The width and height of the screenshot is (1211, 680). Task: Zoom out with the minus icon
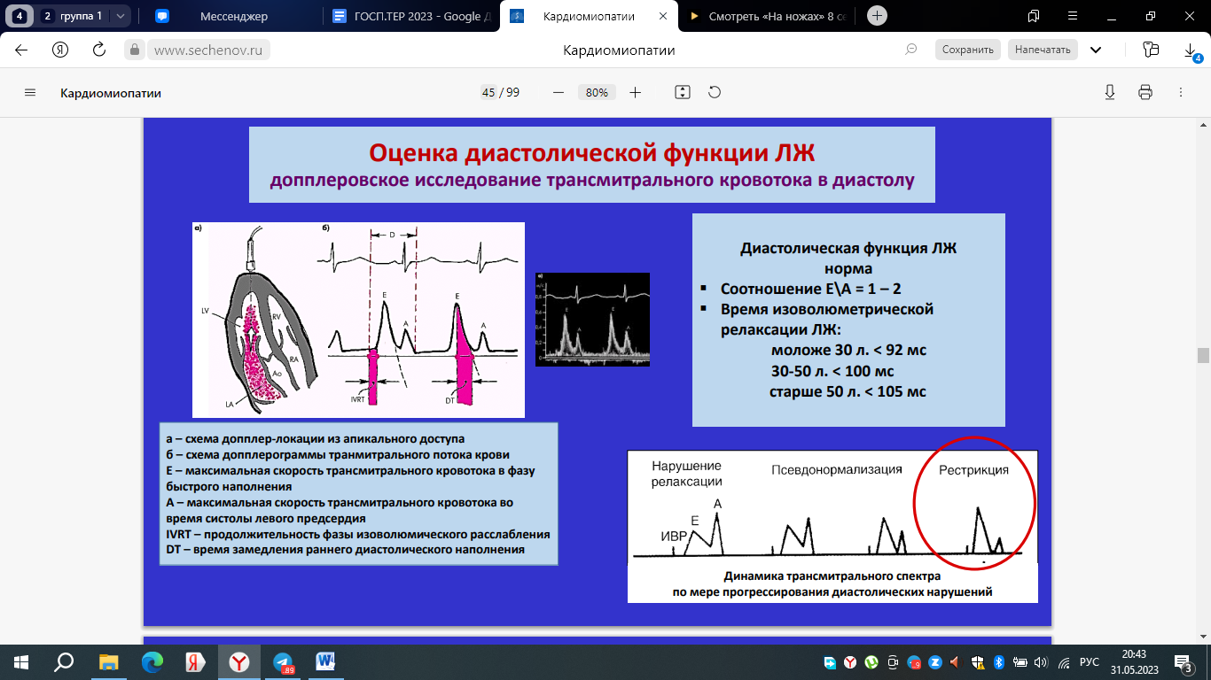coord(559,92)
